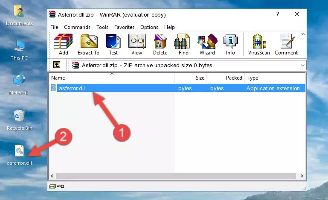Click the Extract To toolbar icon

coord(88,44)
